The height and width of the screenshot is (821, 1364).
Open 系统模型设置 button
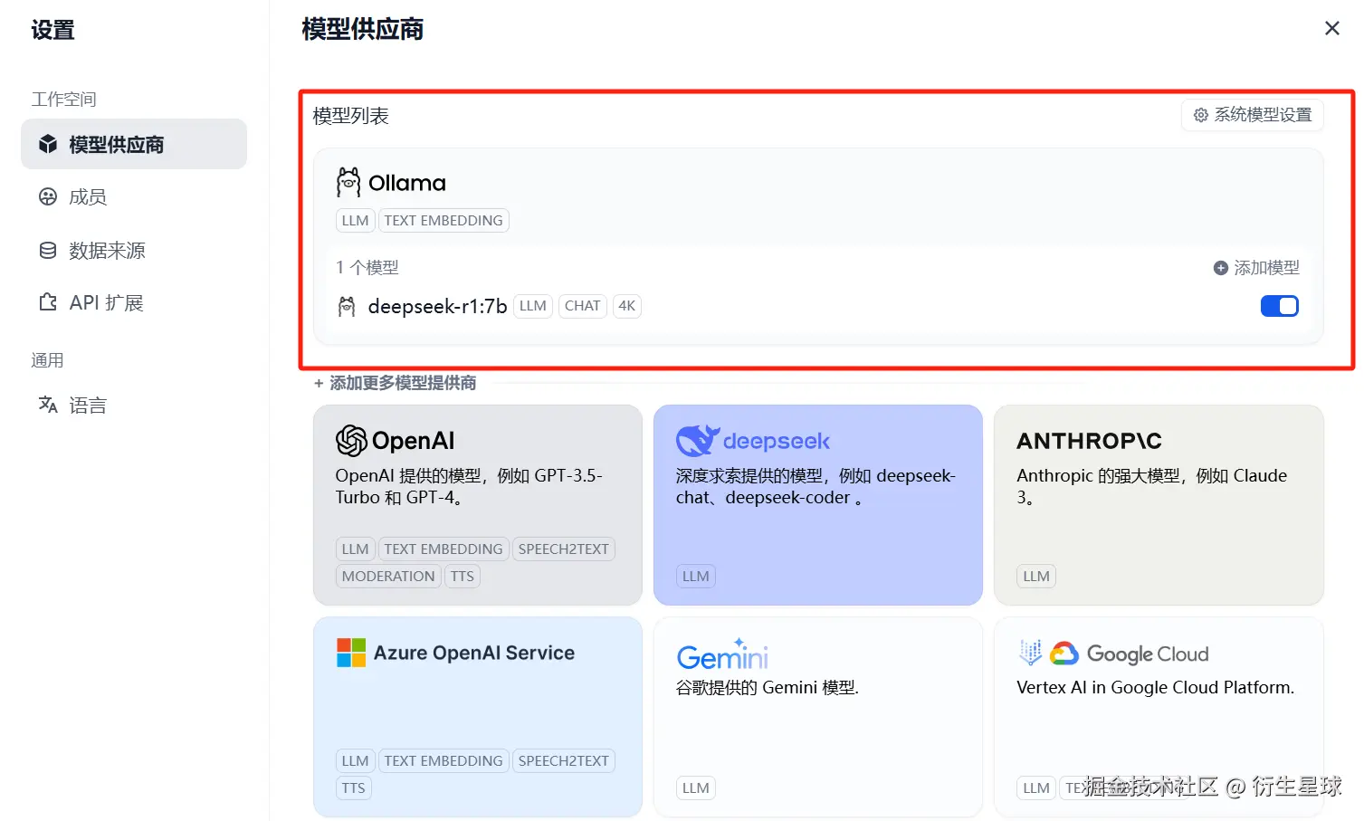coord(1253,115)
